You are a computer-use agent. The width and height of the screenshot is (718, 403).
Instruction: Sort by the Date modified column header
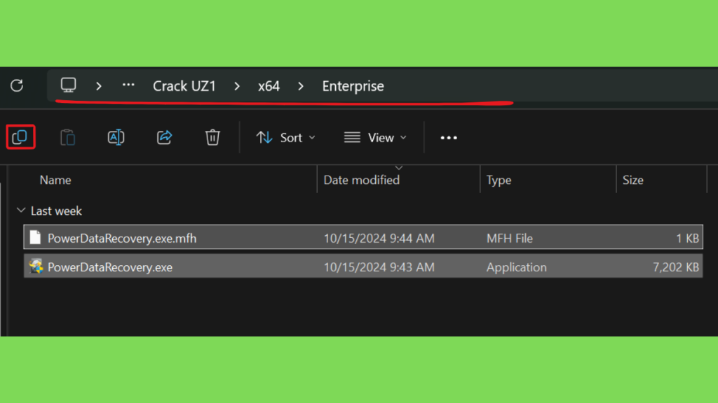[362, 180]
